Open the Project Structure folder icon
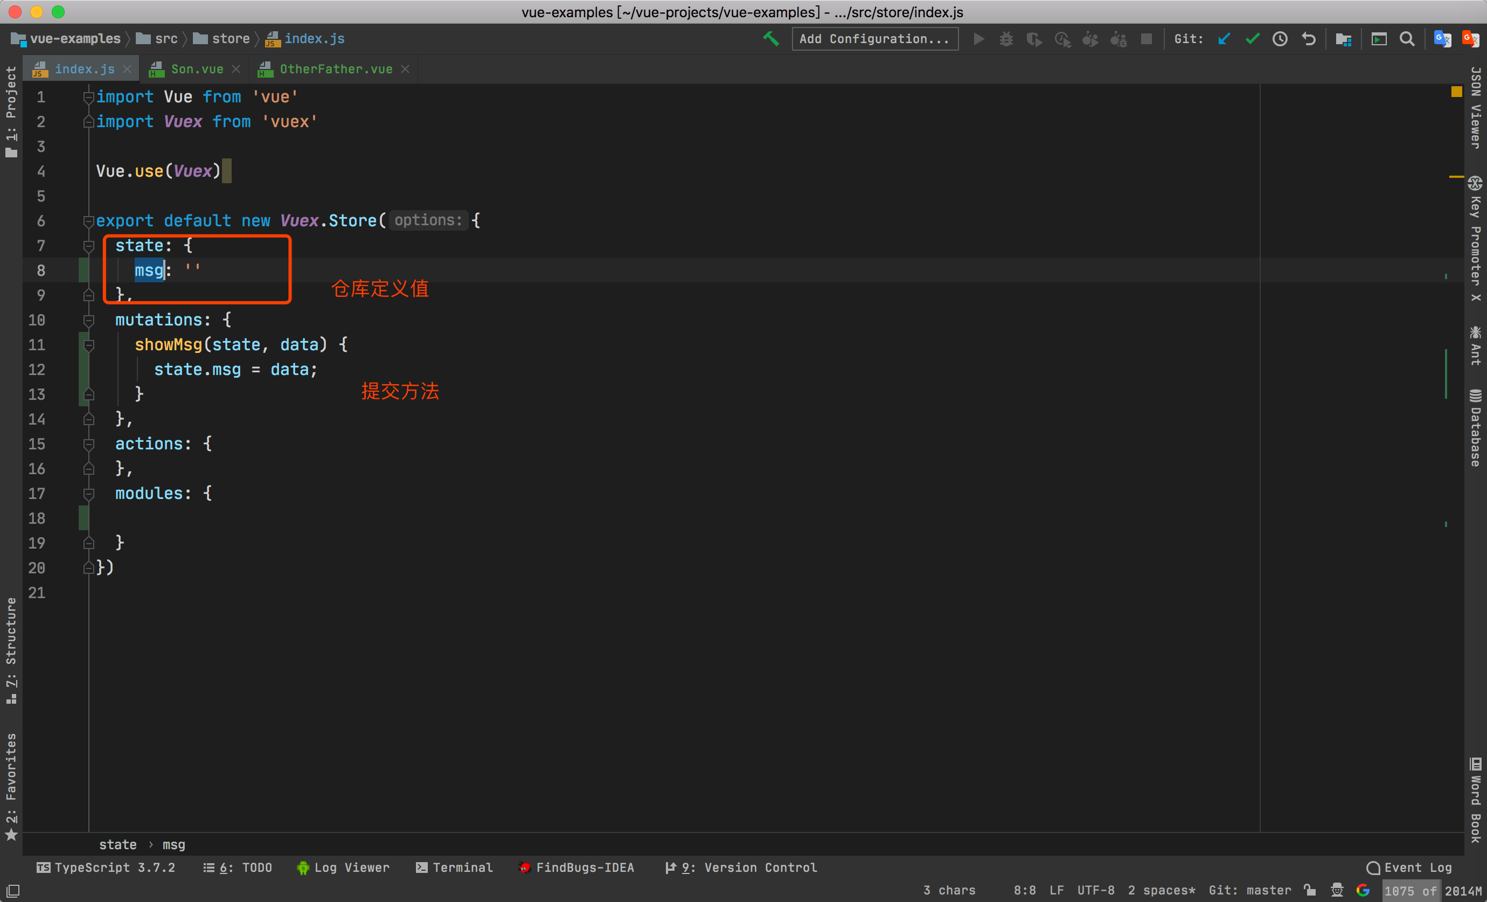The height and width of the screenshot is (902, 1487). click(x=1343, y=39)
